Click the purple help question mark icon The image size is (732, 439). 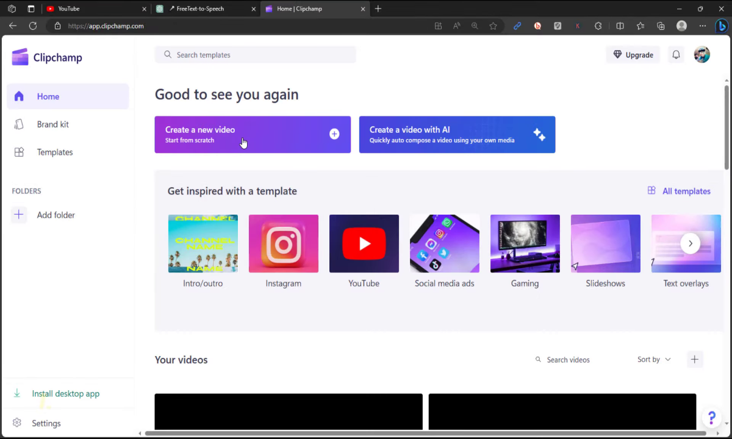[x=711, y=418]
